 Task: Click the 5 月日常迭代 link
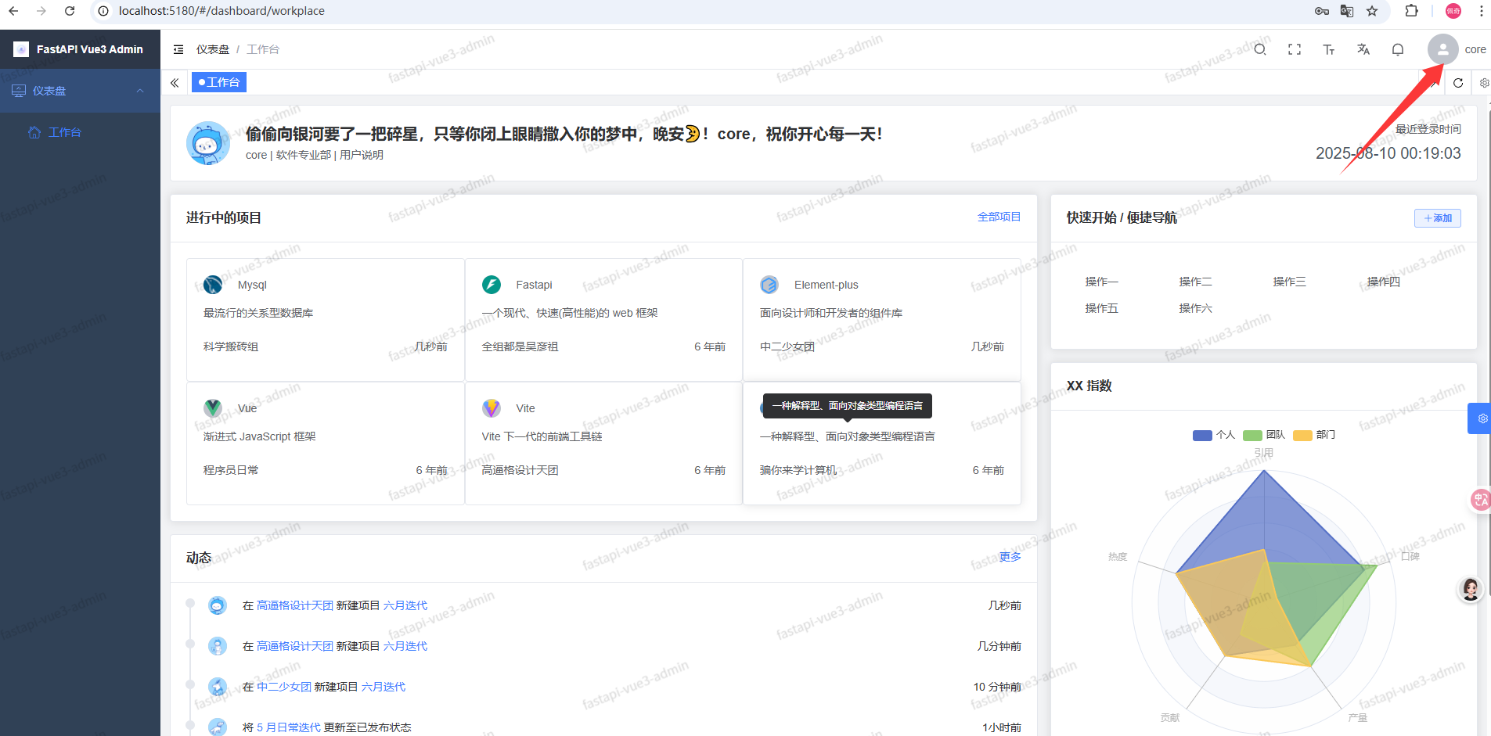289,727
